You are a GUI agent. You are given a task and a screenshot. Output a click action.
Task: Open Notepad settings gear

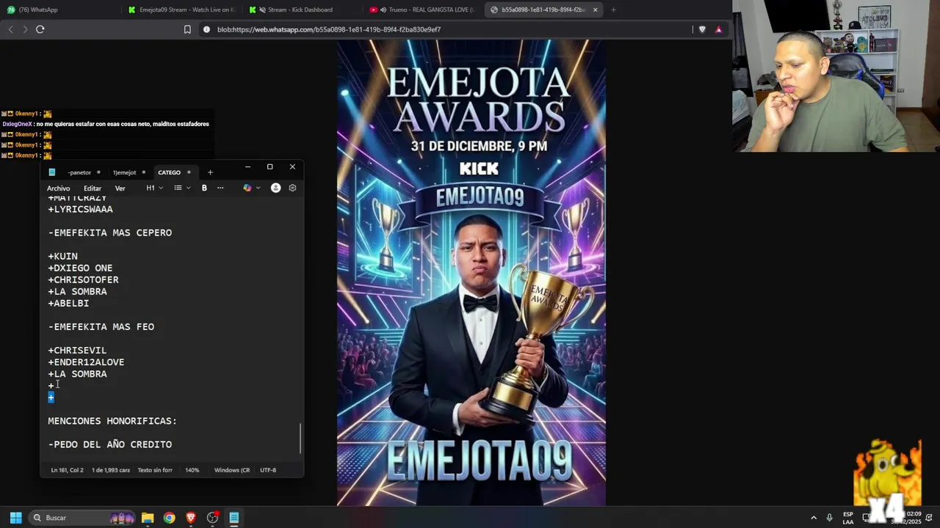292,188
